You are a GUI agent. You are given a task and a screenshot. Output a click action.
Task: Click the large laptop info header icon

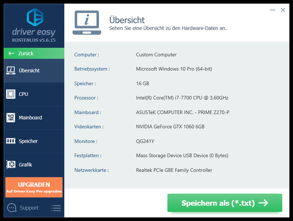(87, 22)
